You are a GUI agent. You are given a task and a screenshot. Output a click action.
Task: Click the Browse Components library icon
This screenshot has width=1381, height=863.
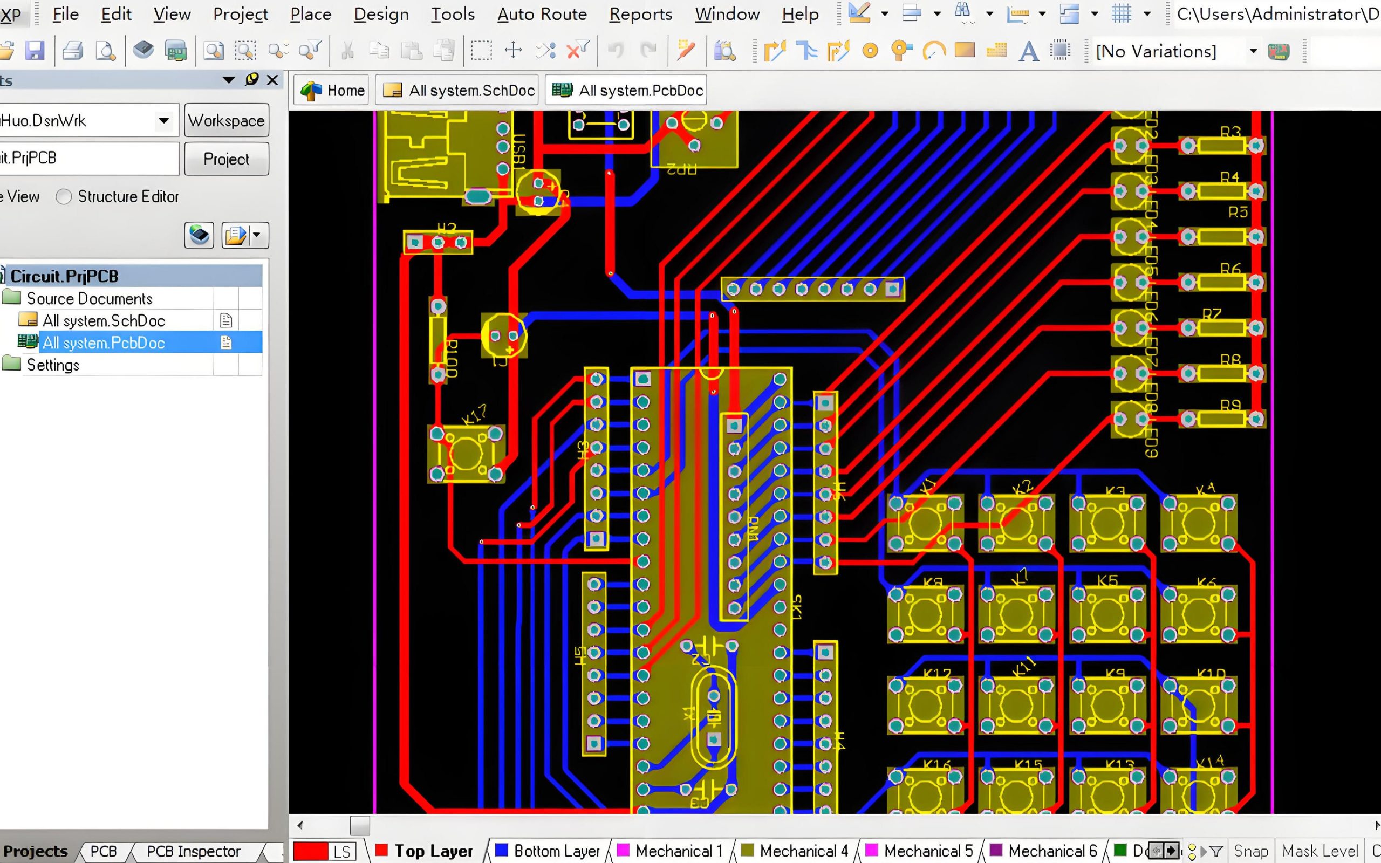tap(724, 51)
